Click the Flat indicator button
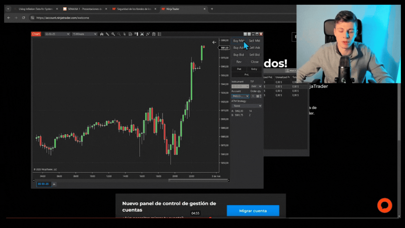 pos(239,69)
